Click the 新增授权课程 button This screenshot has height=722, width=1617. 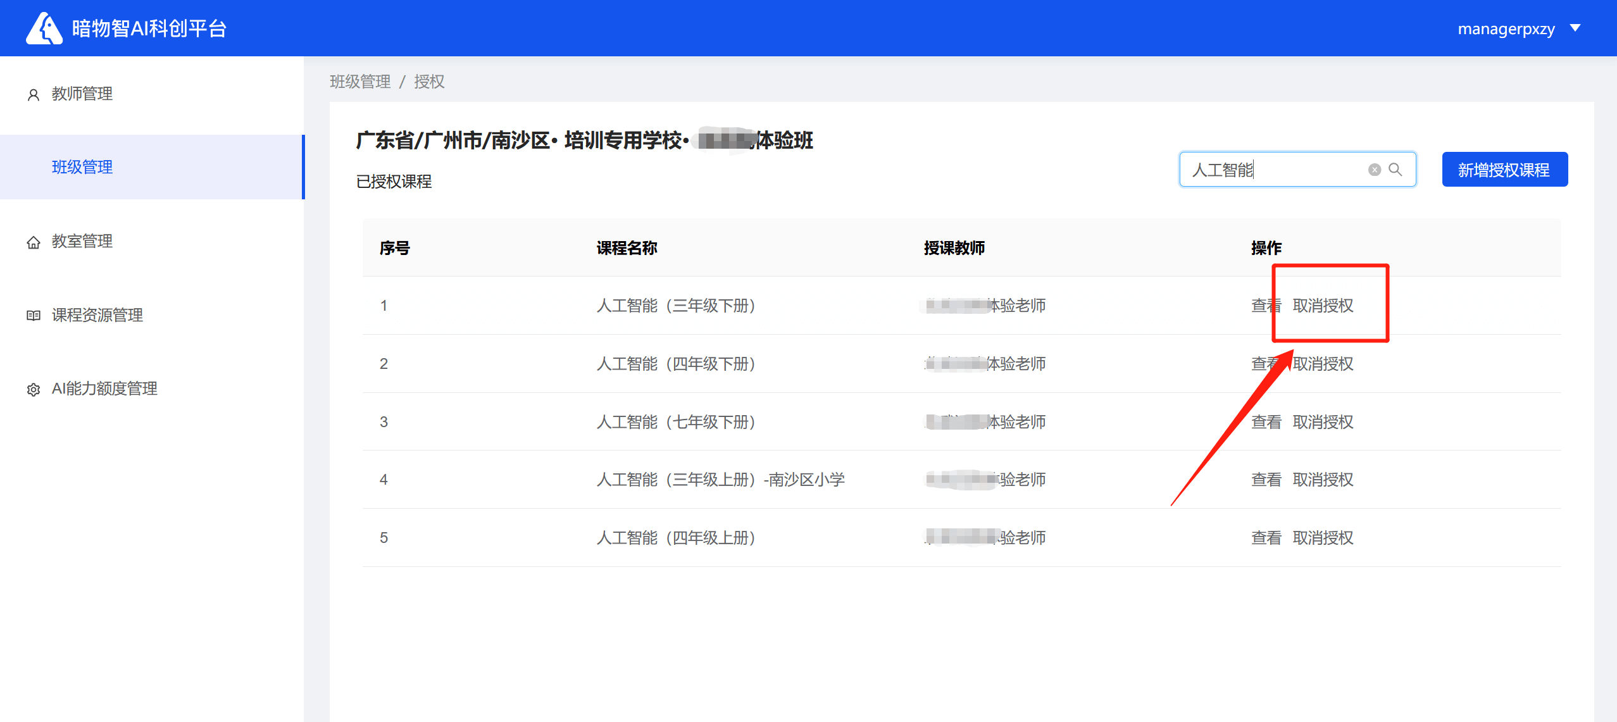pos(1504,170)
